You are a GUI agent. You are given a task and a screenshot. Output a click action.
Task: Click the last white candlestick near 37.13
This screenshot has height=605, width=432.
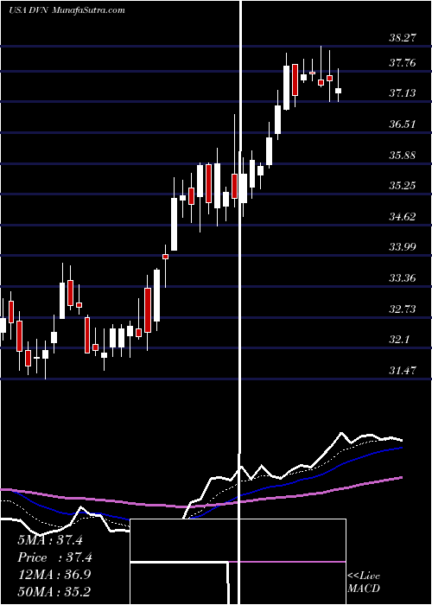coord(339,91)
